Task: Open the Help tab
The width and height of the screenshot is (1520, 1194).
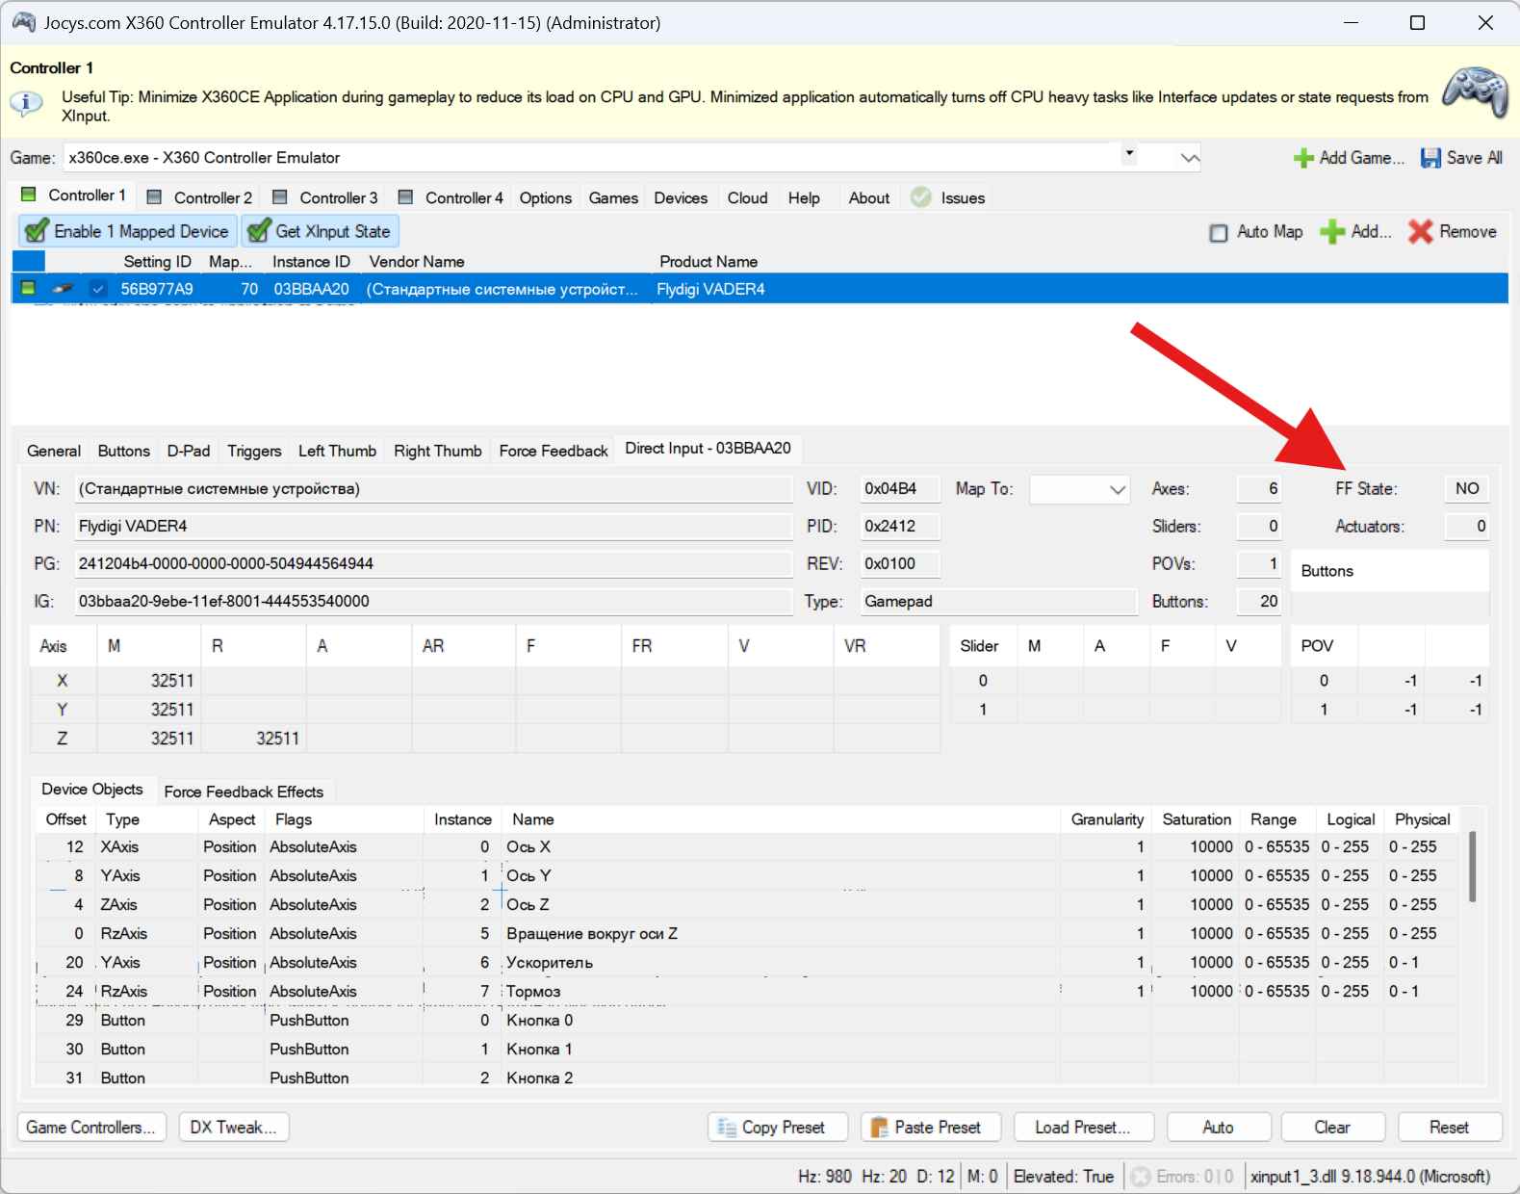Action: pyautogui.click(x=804, y=197)
